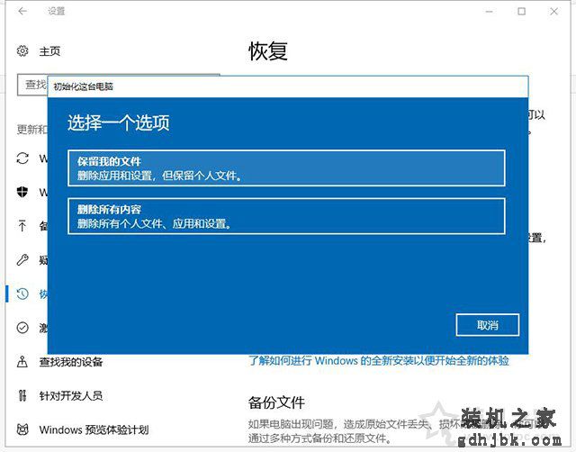Open the 主页 gear icon

coord(22,50)
